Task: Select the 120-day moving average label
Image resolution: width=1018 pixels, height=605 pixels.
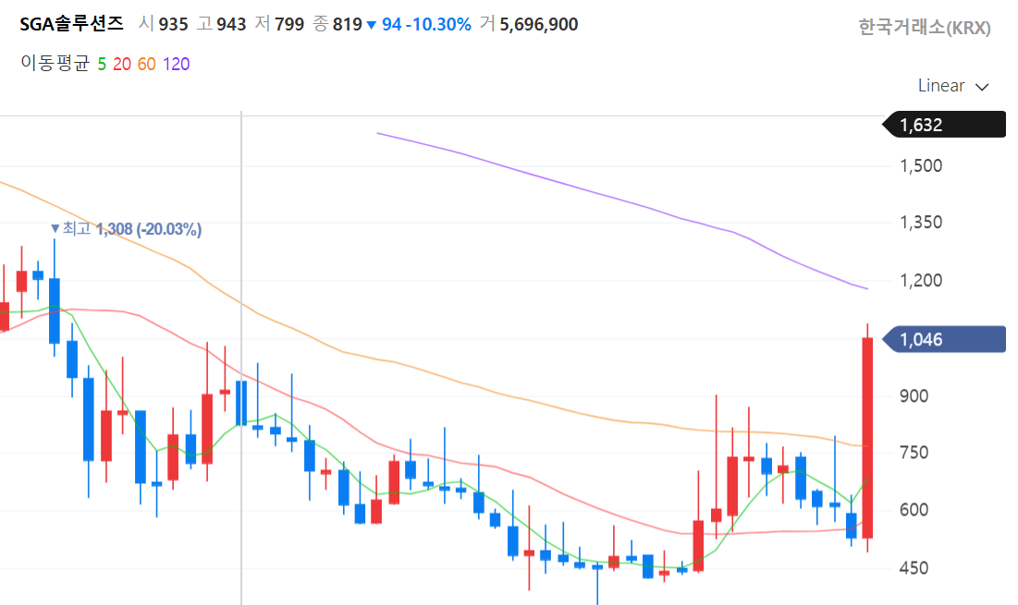Action: coord(176,65)
